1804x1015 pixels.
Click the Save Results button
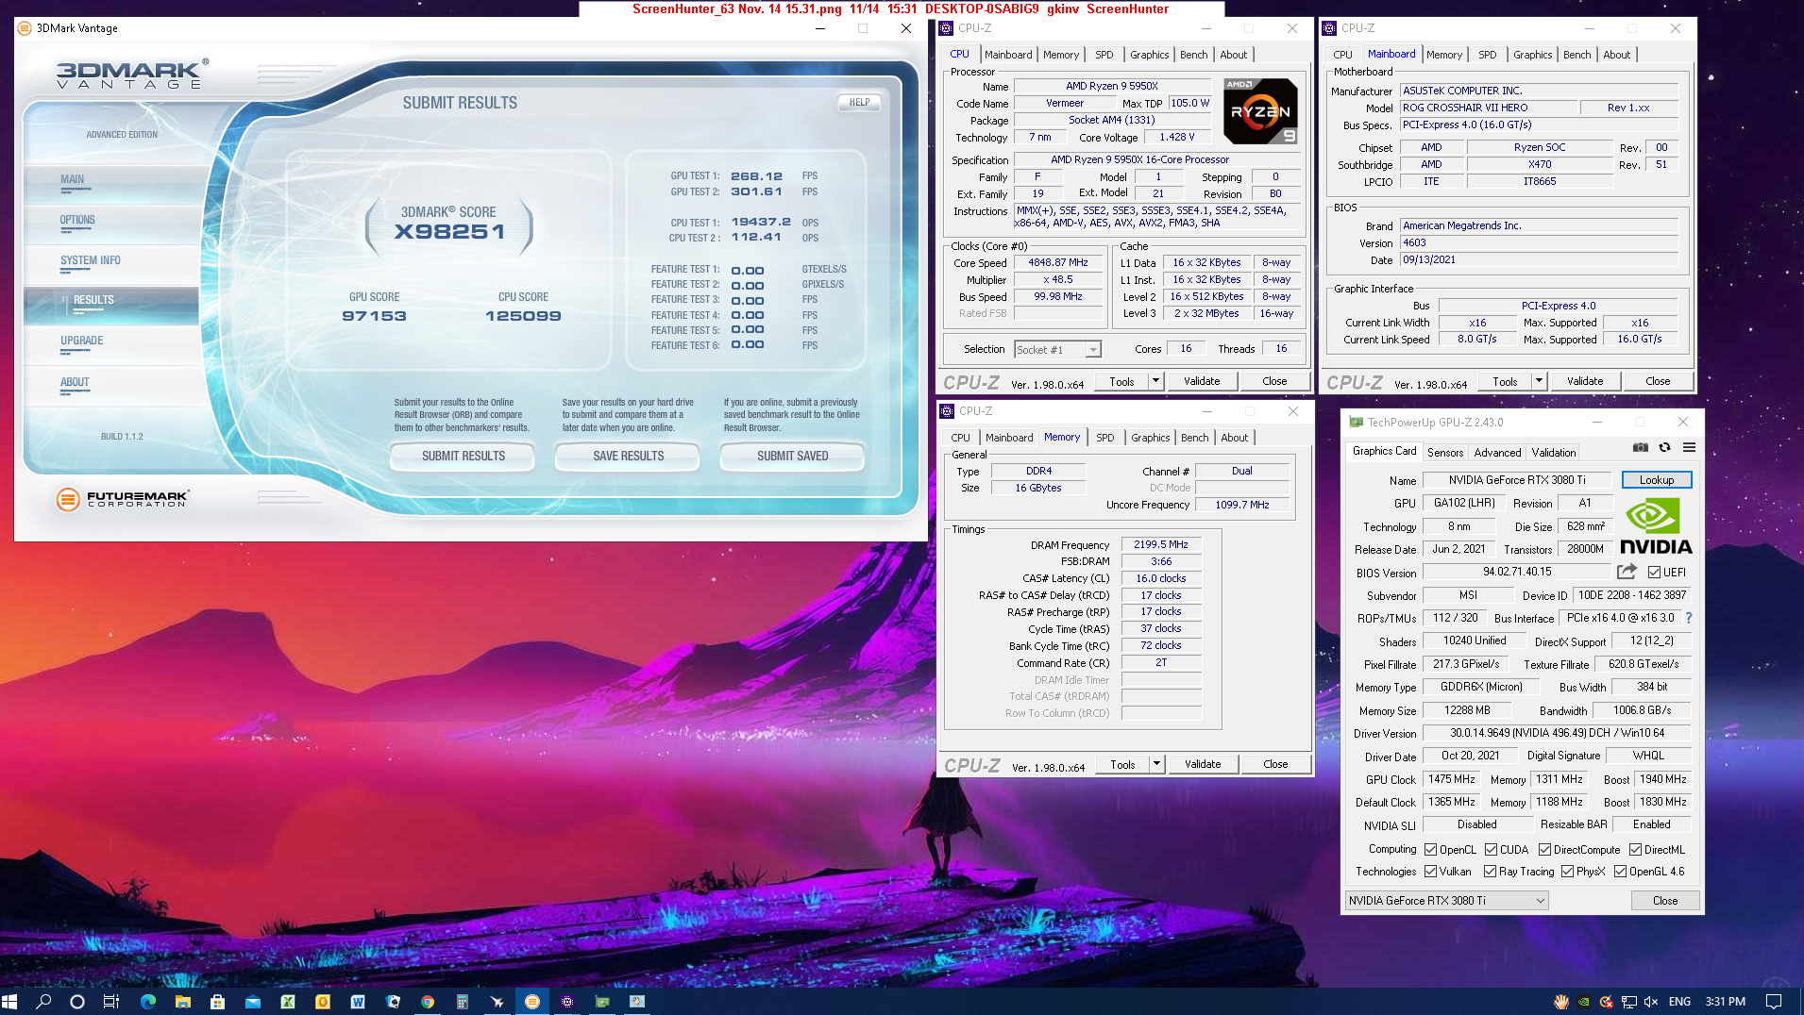pyautogui.click(x=628, y=457)
